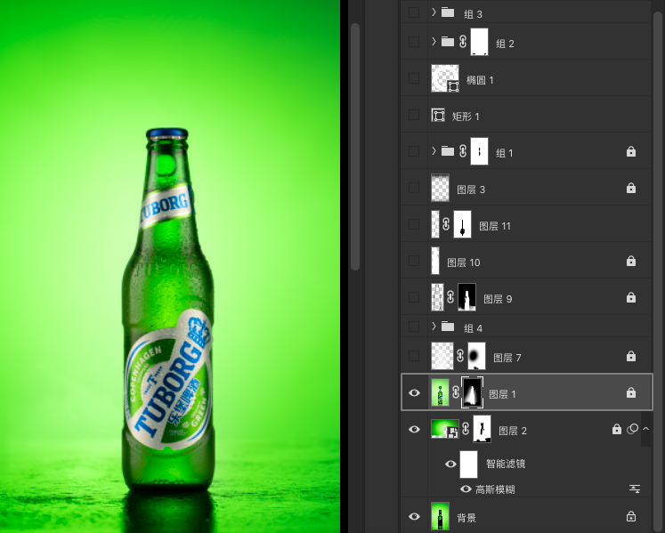Select the layer mask of 图层 7
This screenshot has height=533, width=665.
476,356
